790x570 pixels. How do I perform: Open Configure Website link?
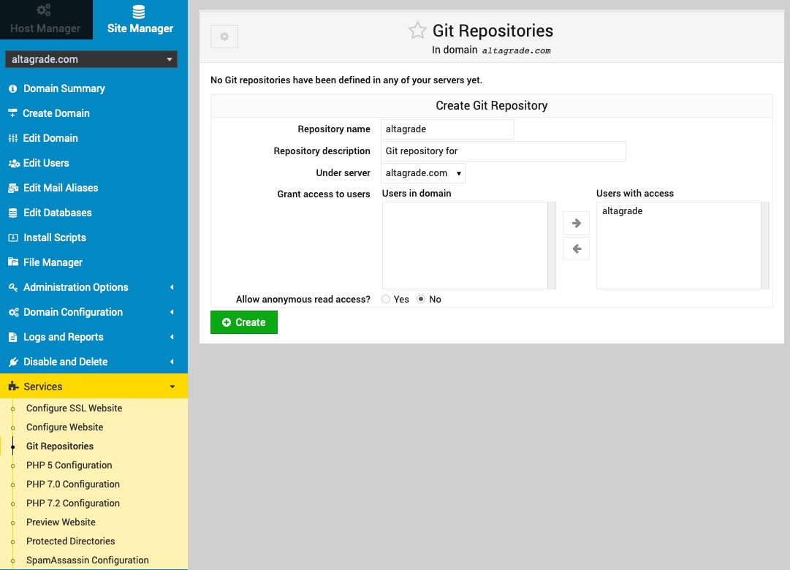(64, 427)
